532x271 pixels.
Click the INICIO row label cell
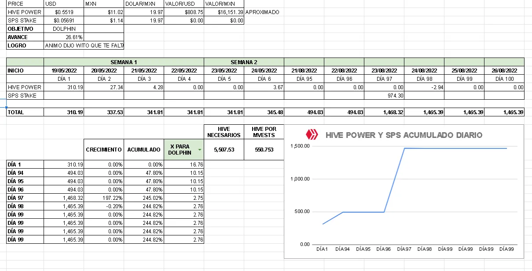tap(25, 70)
